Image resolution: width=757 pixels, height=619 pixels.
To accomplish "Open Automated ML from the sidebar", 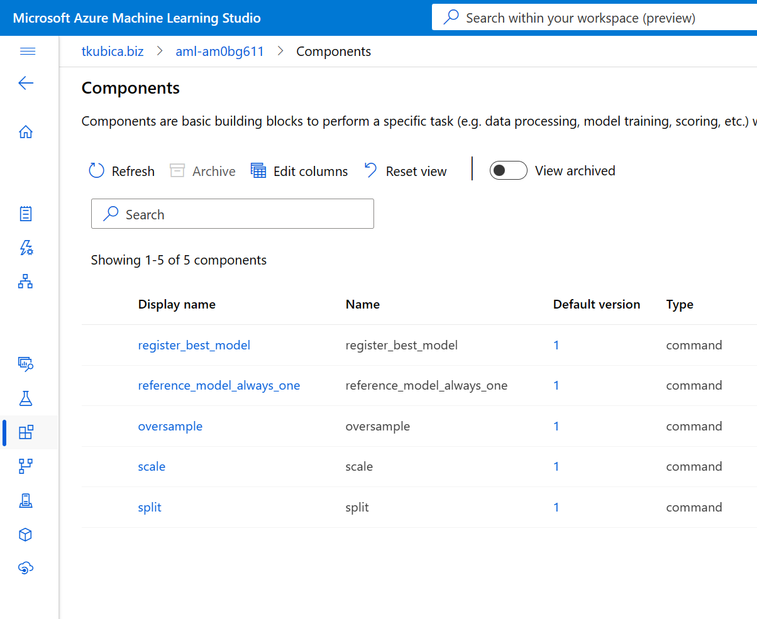I will [26, 248].
